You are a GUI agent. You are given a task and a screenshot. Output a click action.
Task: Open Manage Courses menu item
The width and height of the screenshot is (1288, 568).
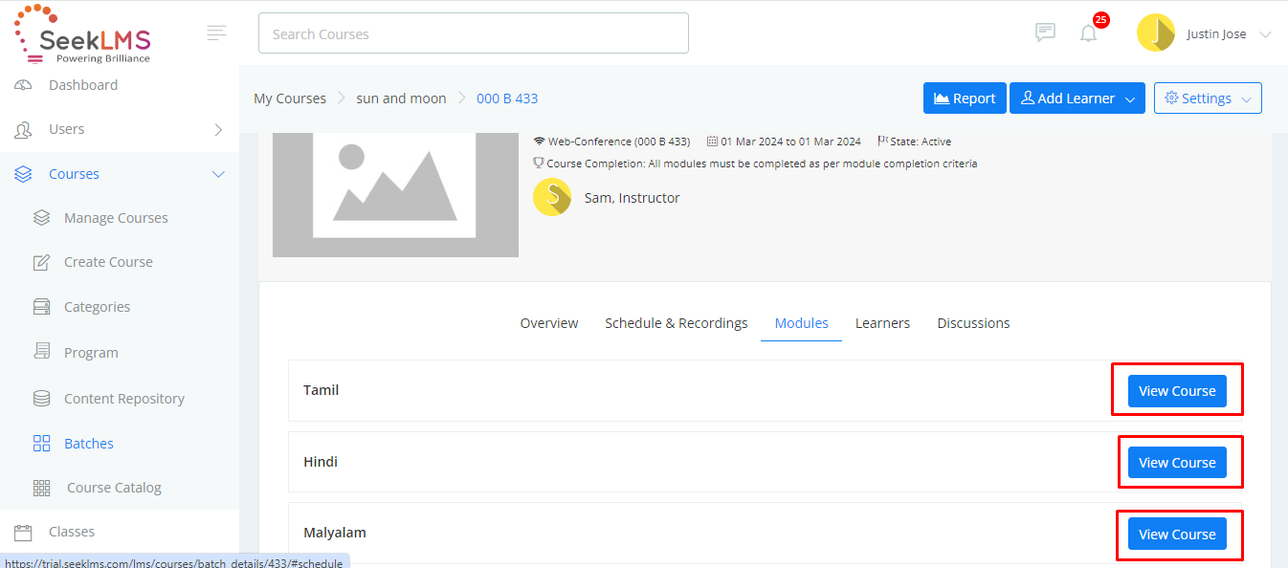(x=116, y=218)
